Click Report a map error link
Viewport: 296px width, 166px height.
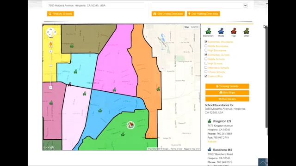[192, 149]
